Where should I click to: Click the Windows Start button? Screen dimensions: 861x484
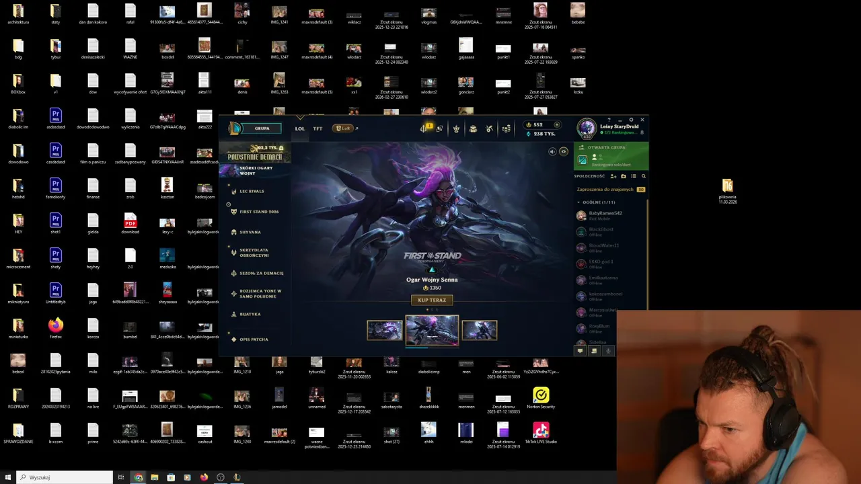coord(8,477)
